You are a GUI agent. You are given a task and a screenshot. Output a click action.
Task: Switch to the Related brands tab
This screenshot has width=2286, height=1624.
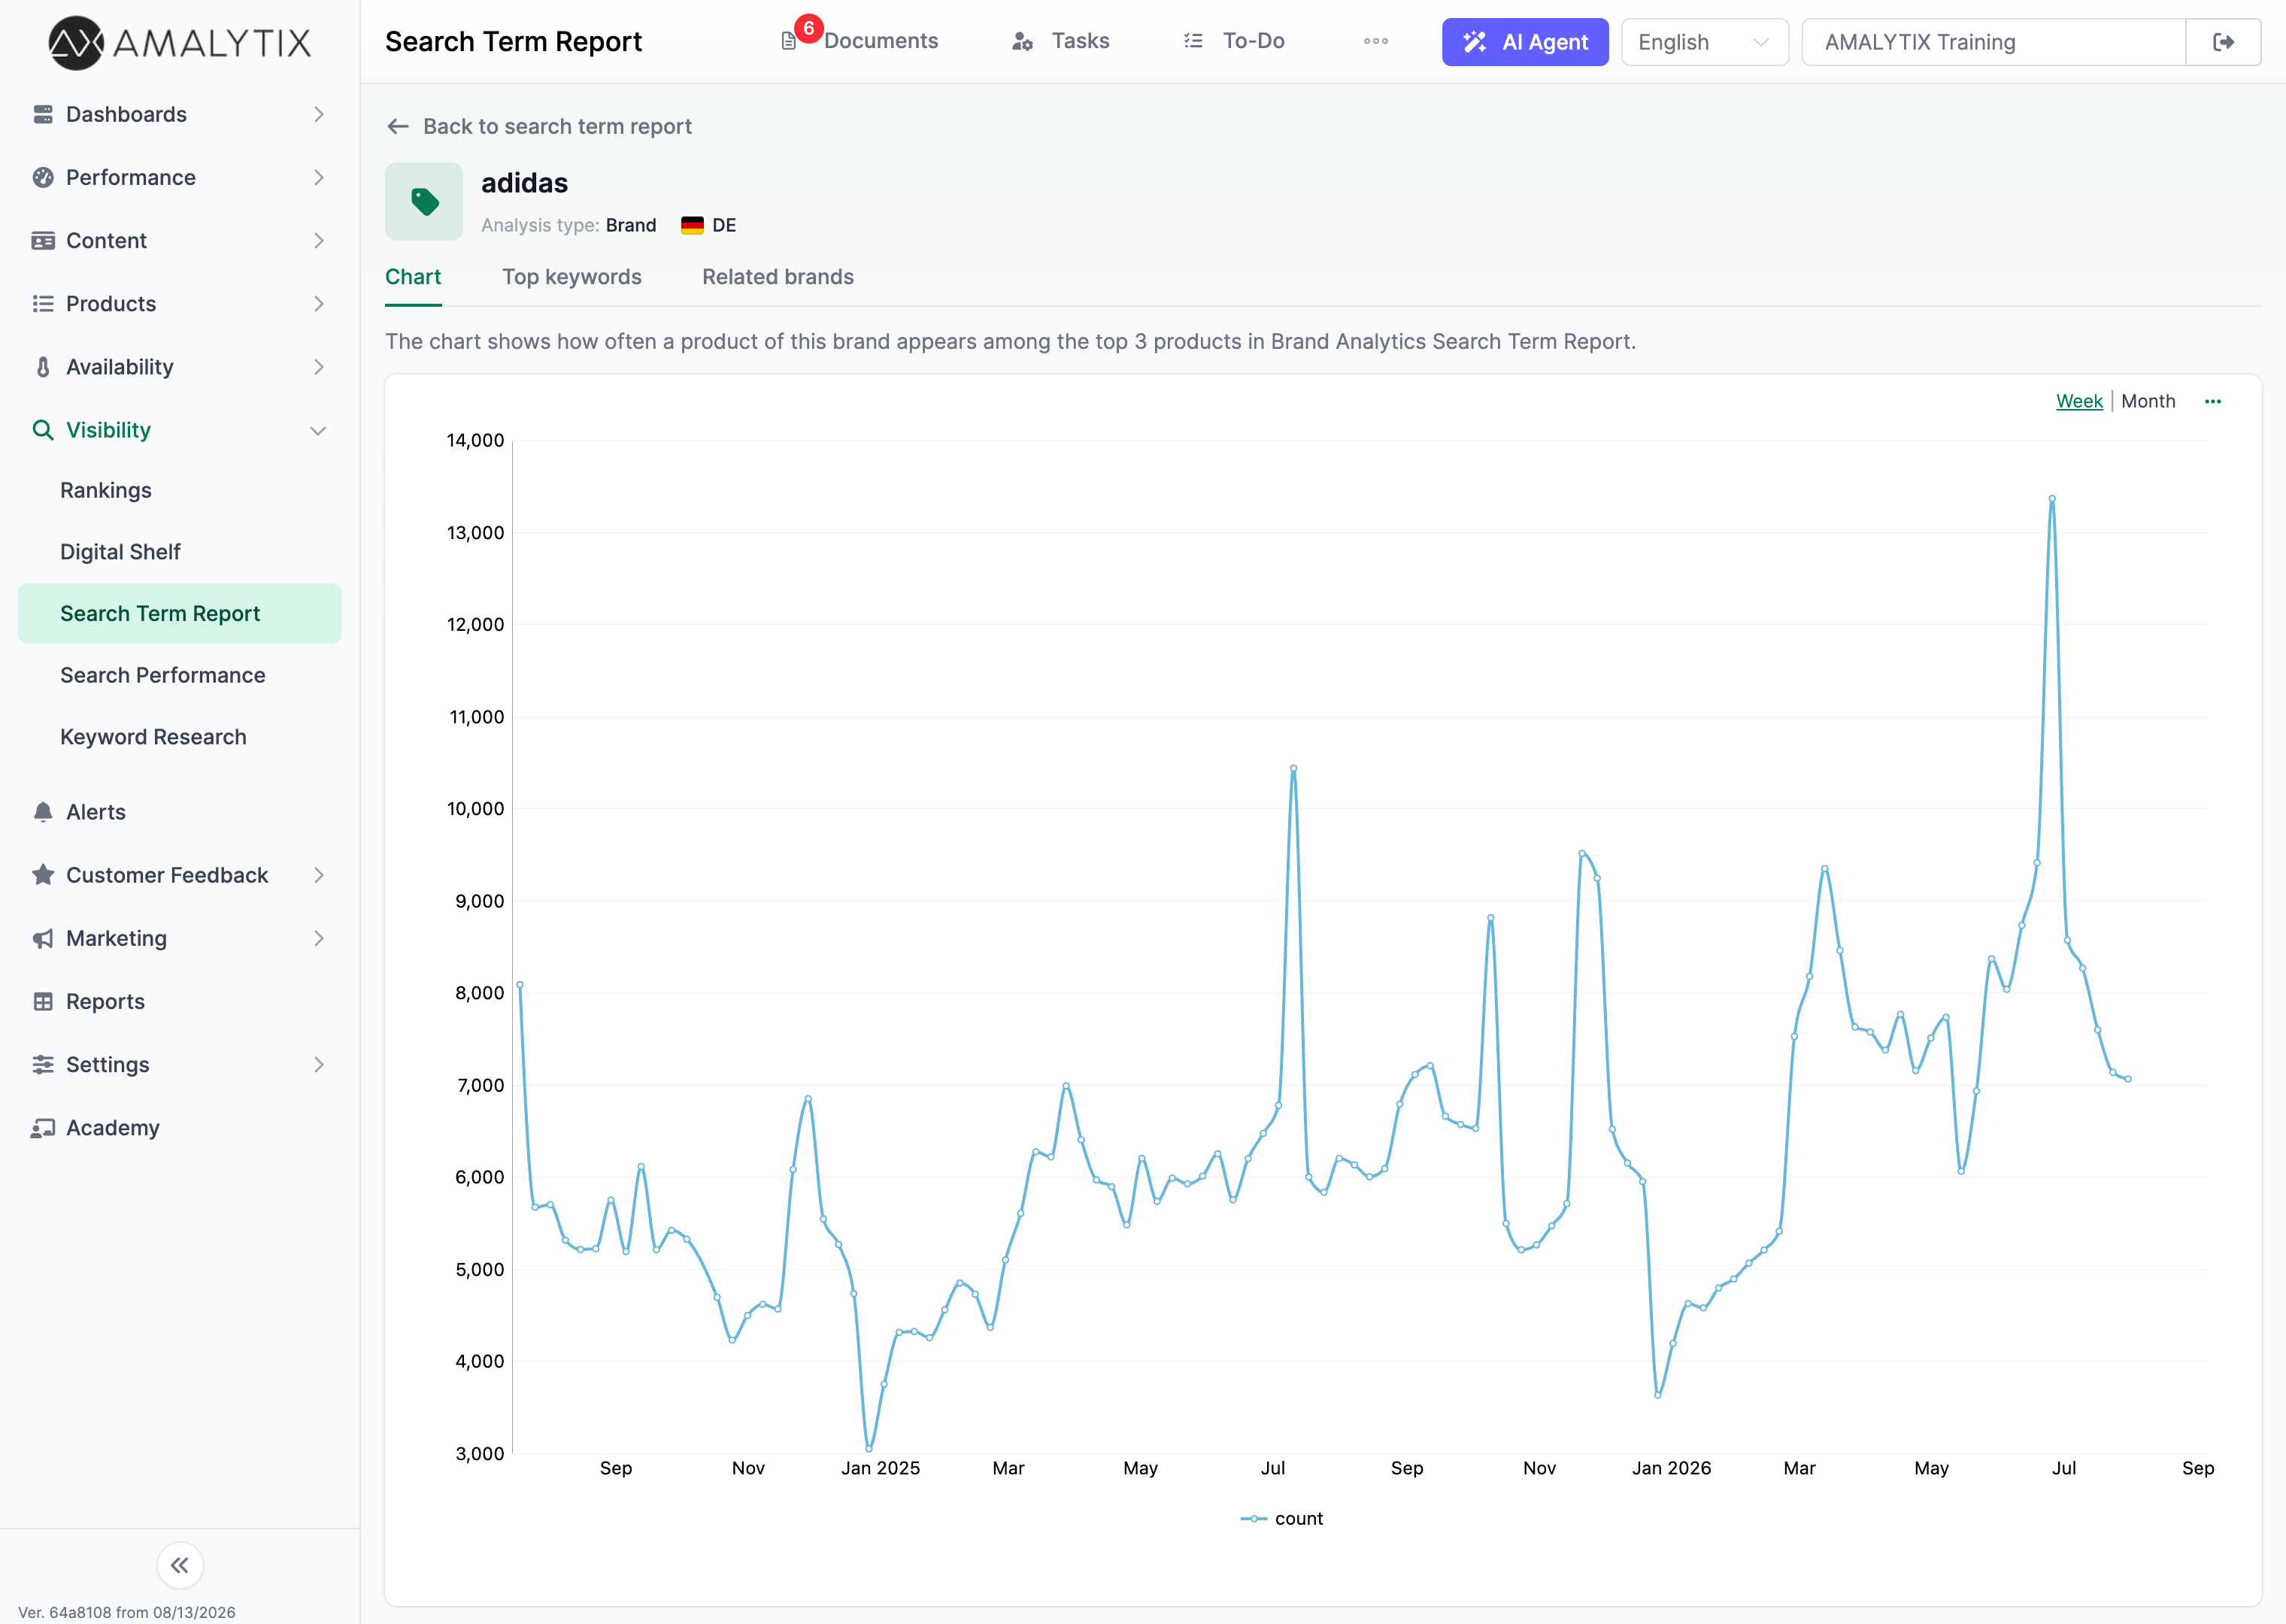(778, 277)
